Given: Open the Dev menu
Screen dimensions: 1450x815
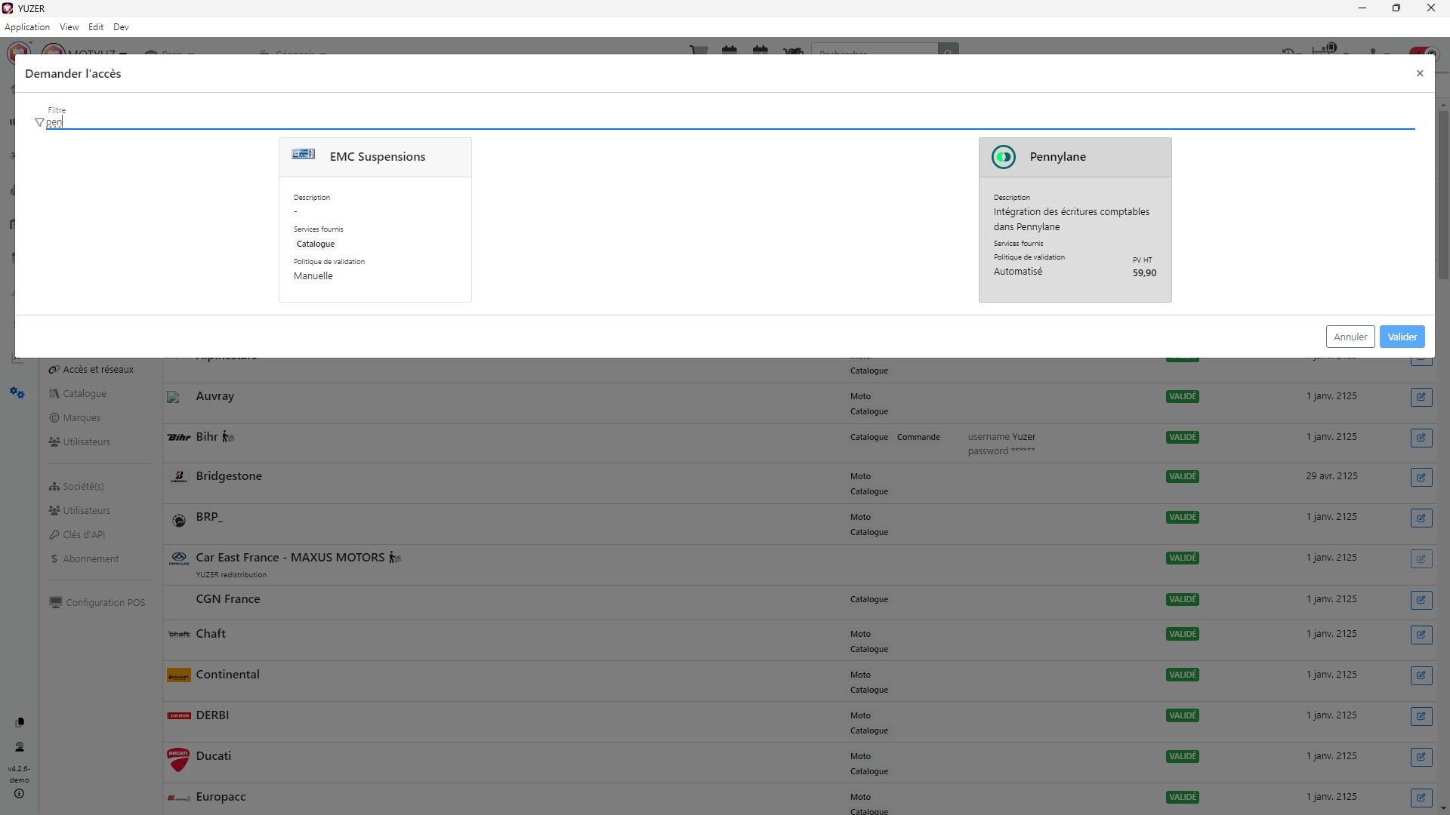Looking at the screenshot, I should tap(121, 27).
